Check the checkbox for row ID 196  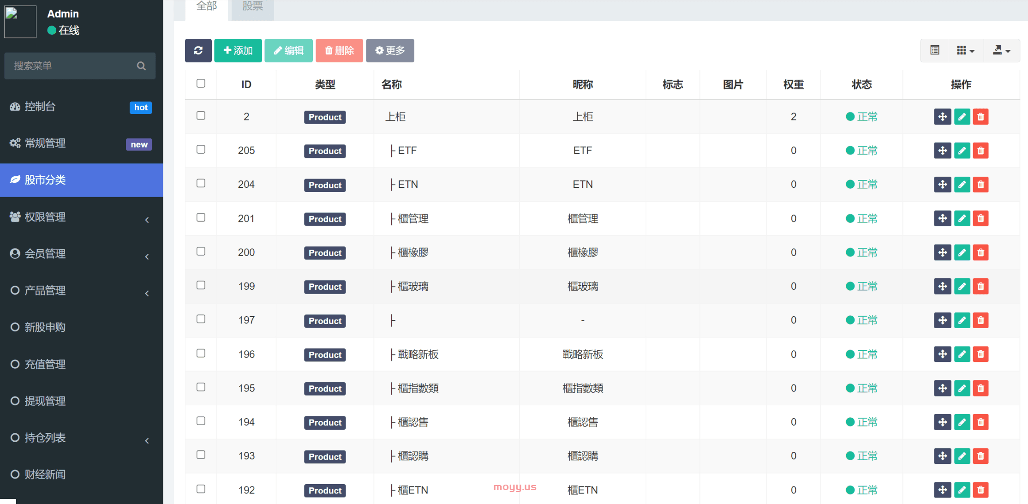pyautogui.click(x=201, y=353)
